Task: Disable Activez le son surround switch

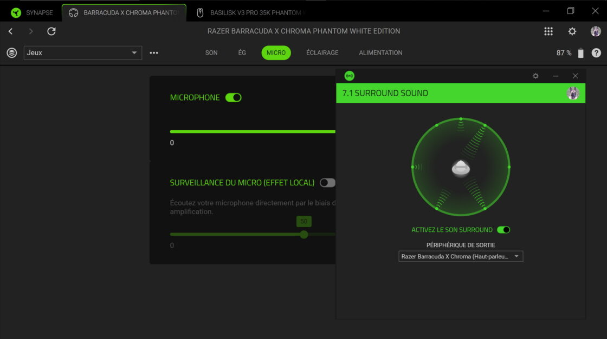Action: pyautogui.click(x=503, y=230)
